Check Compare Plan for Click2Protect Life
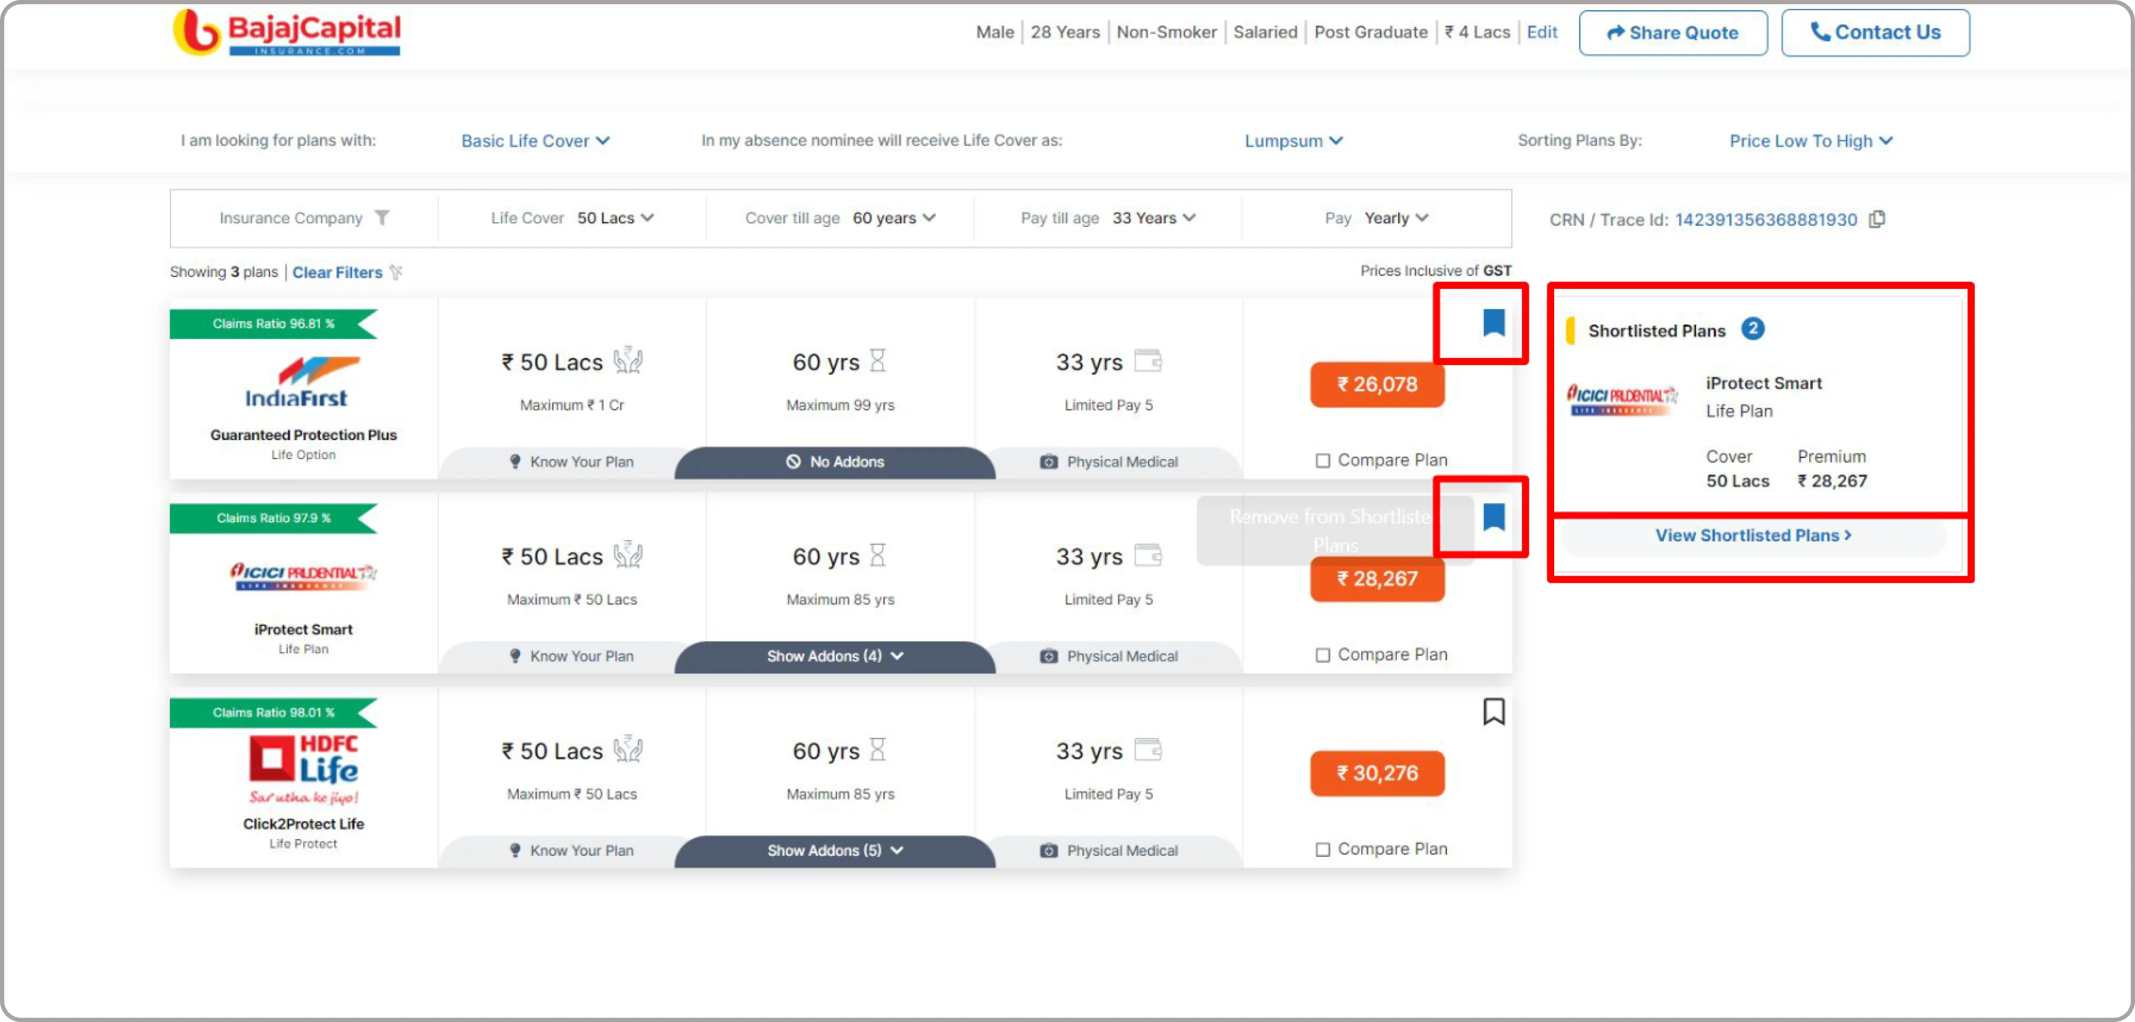Viewport: 2135px width, 1022px height. (1323, 850)
